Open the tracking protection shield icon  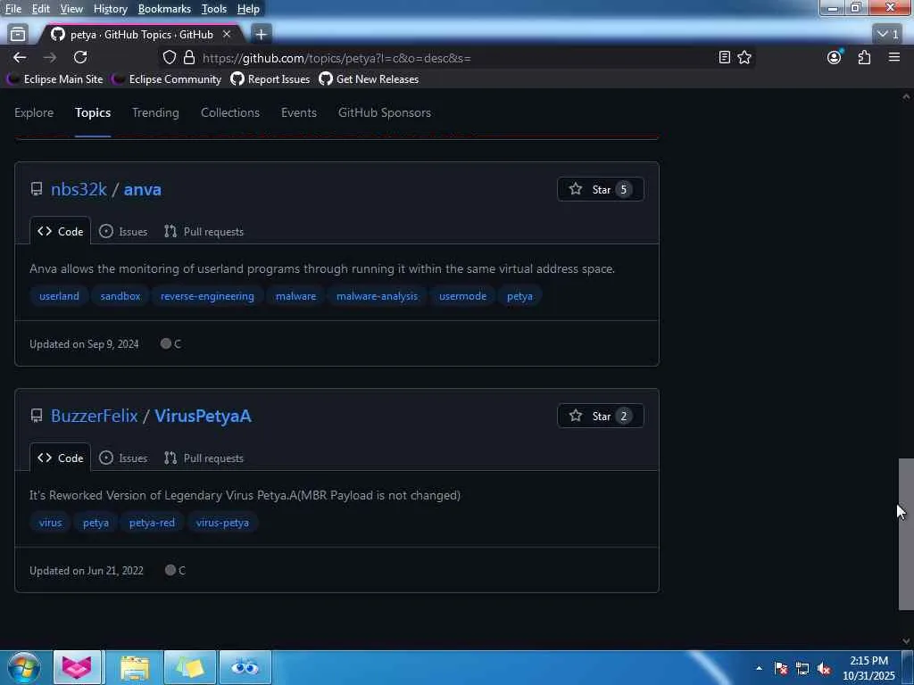(x=169, y=57)
